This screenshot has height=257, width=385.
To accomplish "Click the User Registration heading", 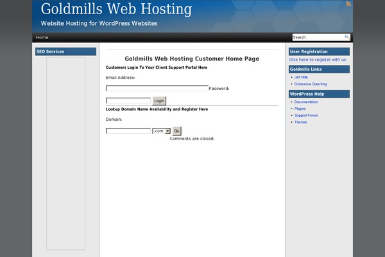I will point(319,51).
